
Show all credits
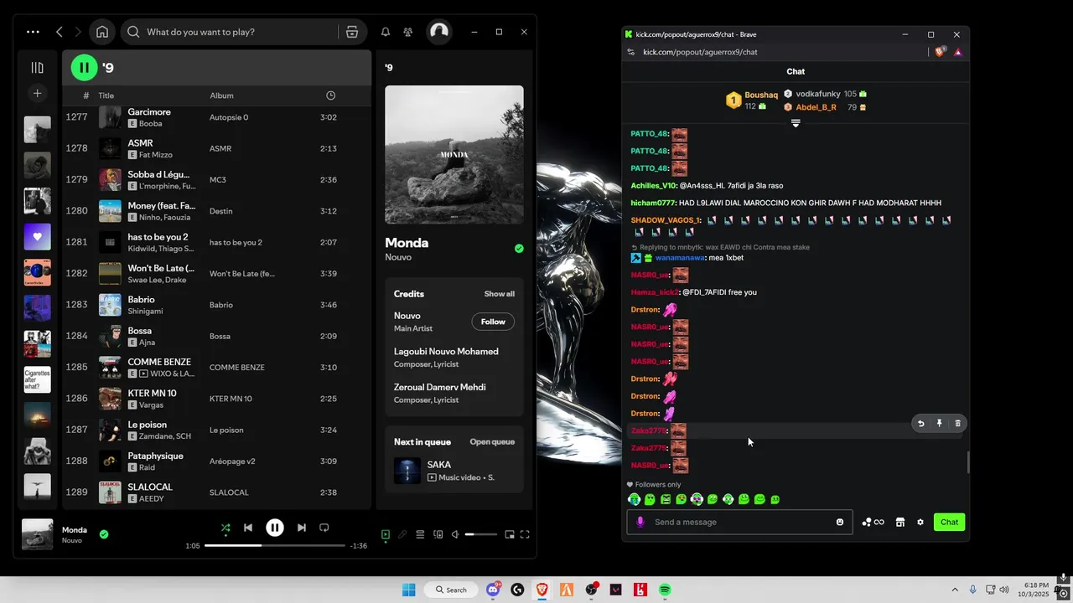[499, 294]
